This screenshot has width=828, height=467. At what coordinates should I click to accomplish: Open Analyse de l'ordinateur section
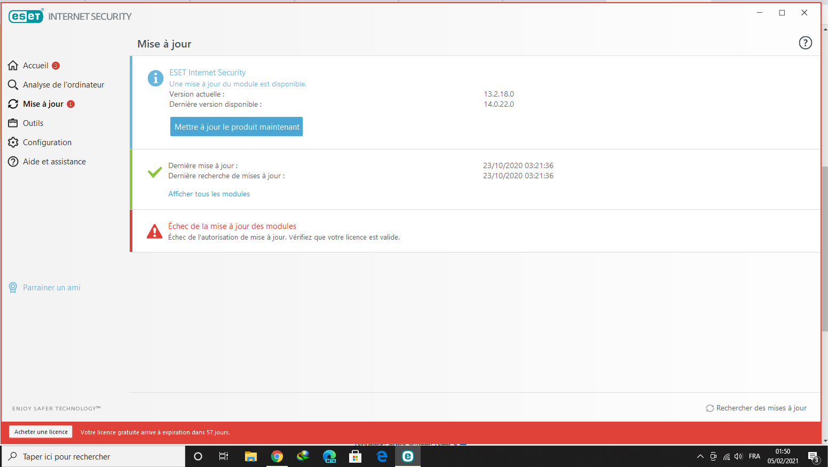coord(64,85)
